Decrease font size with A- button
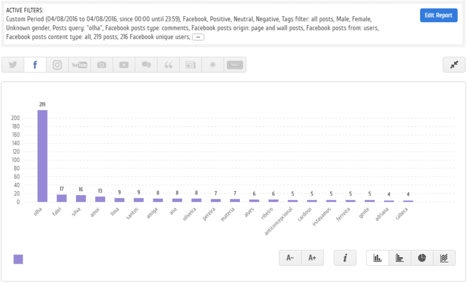The height and width of the screenshot is (284, 467). [x=290, y=258]
